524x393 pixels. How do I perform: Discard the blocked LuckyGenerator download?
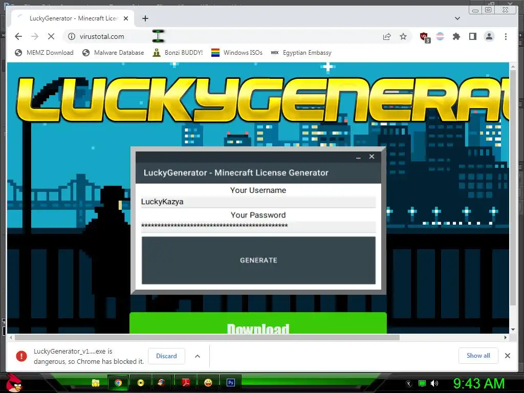point(166,356)
